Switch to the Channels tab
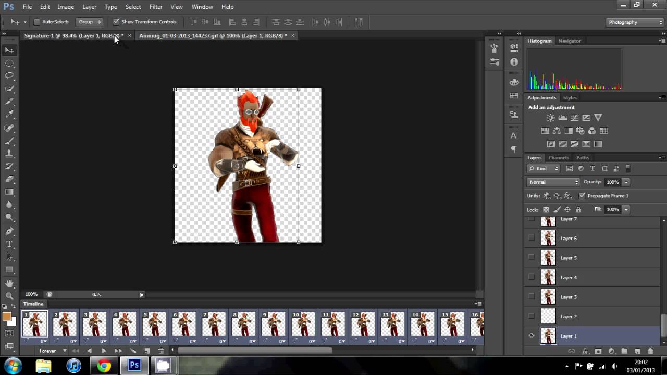This screenshot has width=667, height=375. coord(558,158)
